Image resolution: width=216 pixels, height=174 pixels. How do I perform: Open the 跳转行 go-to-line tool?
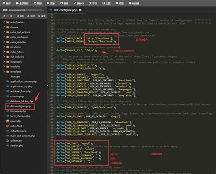pyautogui.click(x=78, y=3)
